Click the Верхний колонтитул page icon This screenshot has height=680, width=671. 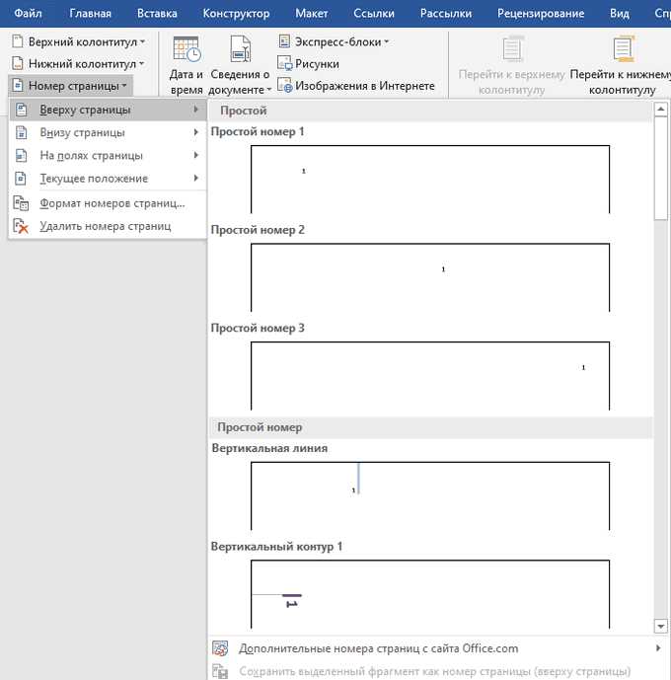[x=18, y=41]
